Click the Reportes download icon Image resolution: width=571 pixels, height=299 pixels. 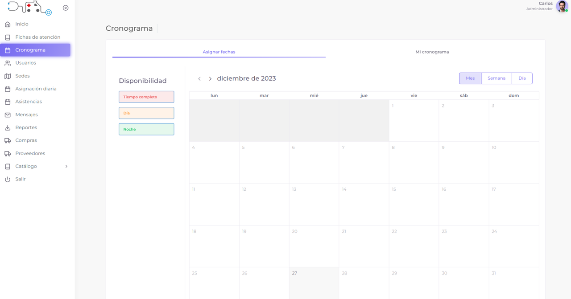[x=8, y=128]
